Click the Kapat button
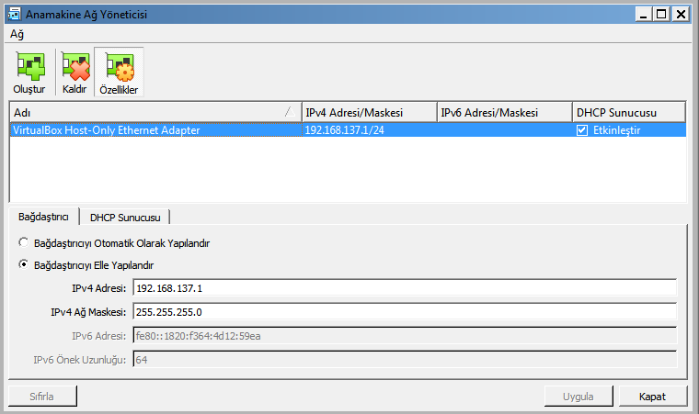The image size is (699, 414). [x=653, y=397]
